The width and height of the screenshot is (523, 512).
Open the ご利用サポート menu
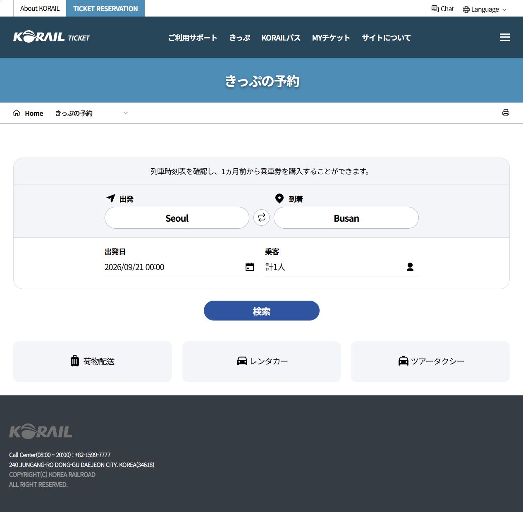pos(193,38)
